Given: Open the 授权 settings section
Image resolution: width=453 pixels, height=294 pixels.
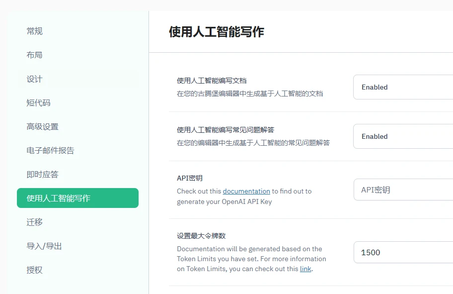Looking at the screenshot, I should click(34, 270).
